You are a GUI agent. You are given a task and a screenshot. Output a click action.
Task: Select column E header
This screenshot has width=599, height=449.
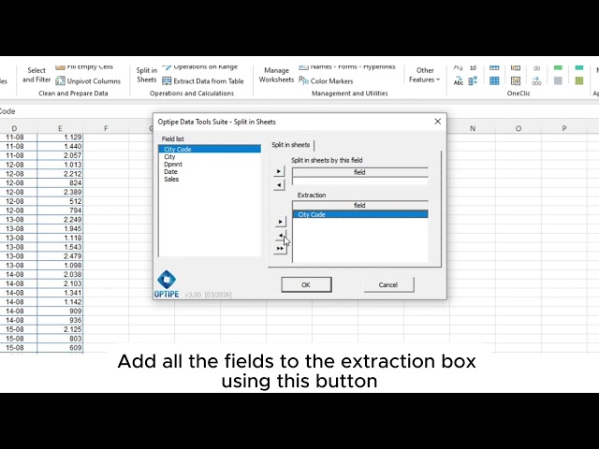(x=60, y=129)
